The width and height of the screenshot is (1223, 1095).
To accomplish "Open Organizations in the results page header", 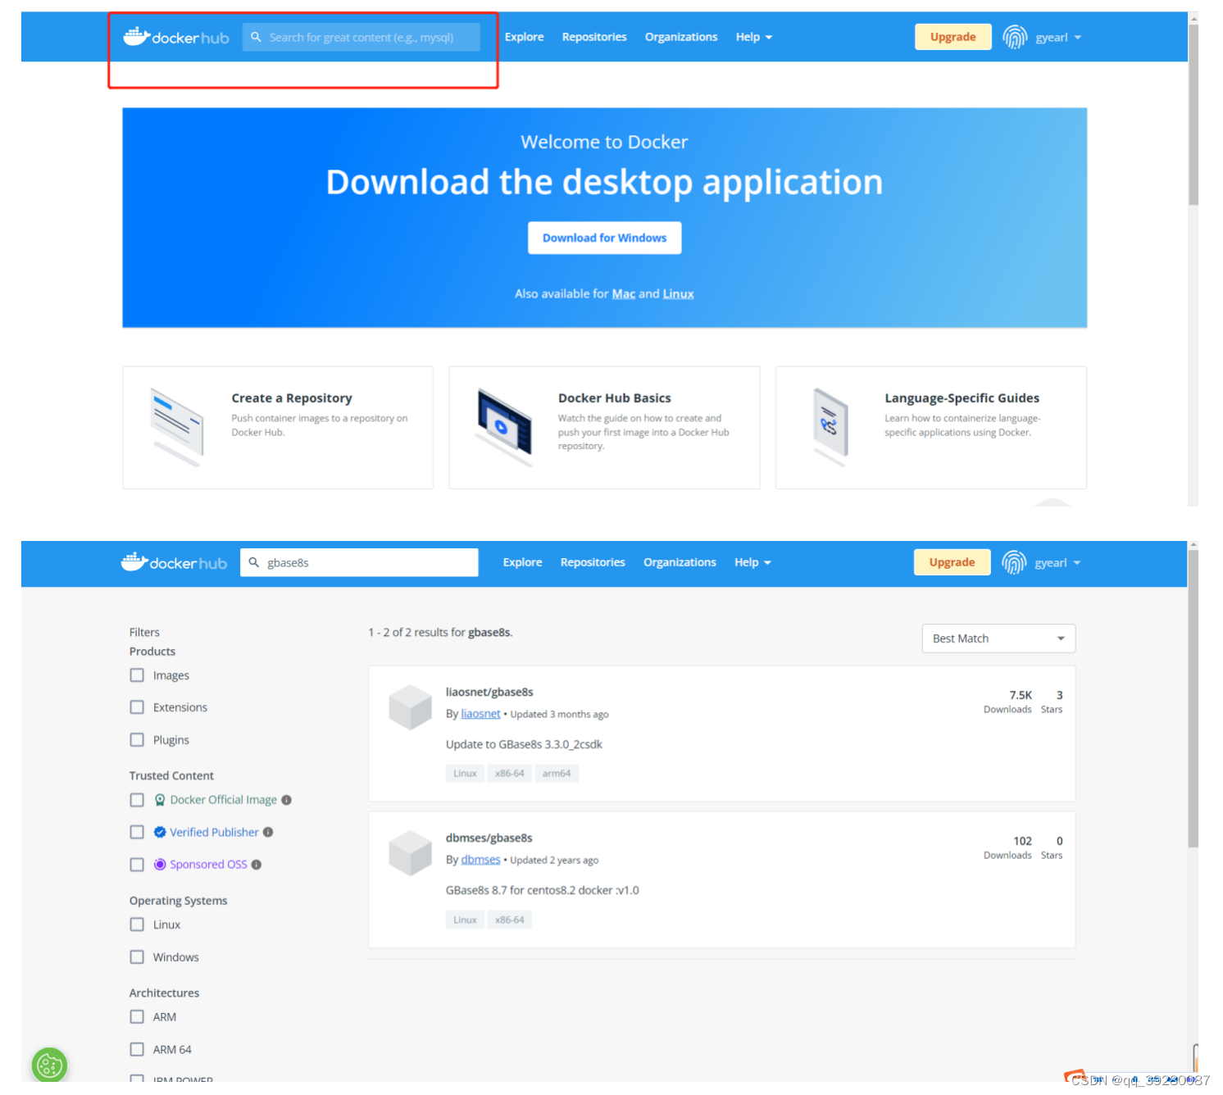I will (680, 562).
